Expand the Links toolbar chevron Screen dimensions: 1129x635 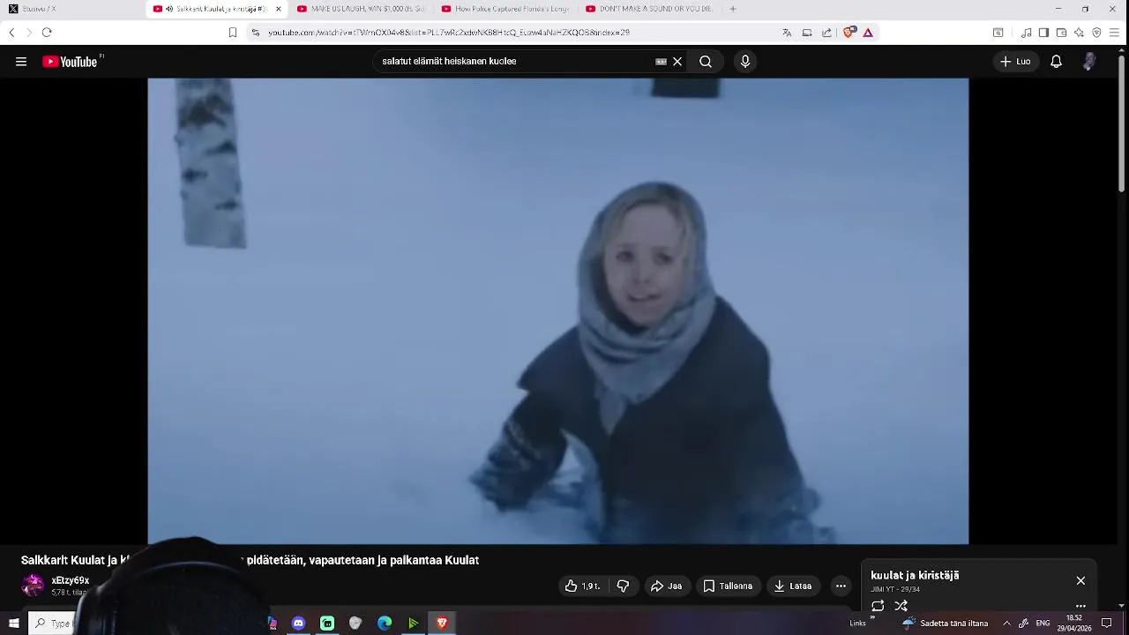click(872, 618)
